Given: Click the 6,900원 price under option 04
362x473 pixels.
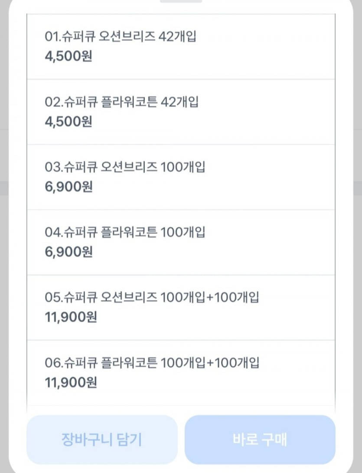Looking at the screenshot, I should [68, 252].
